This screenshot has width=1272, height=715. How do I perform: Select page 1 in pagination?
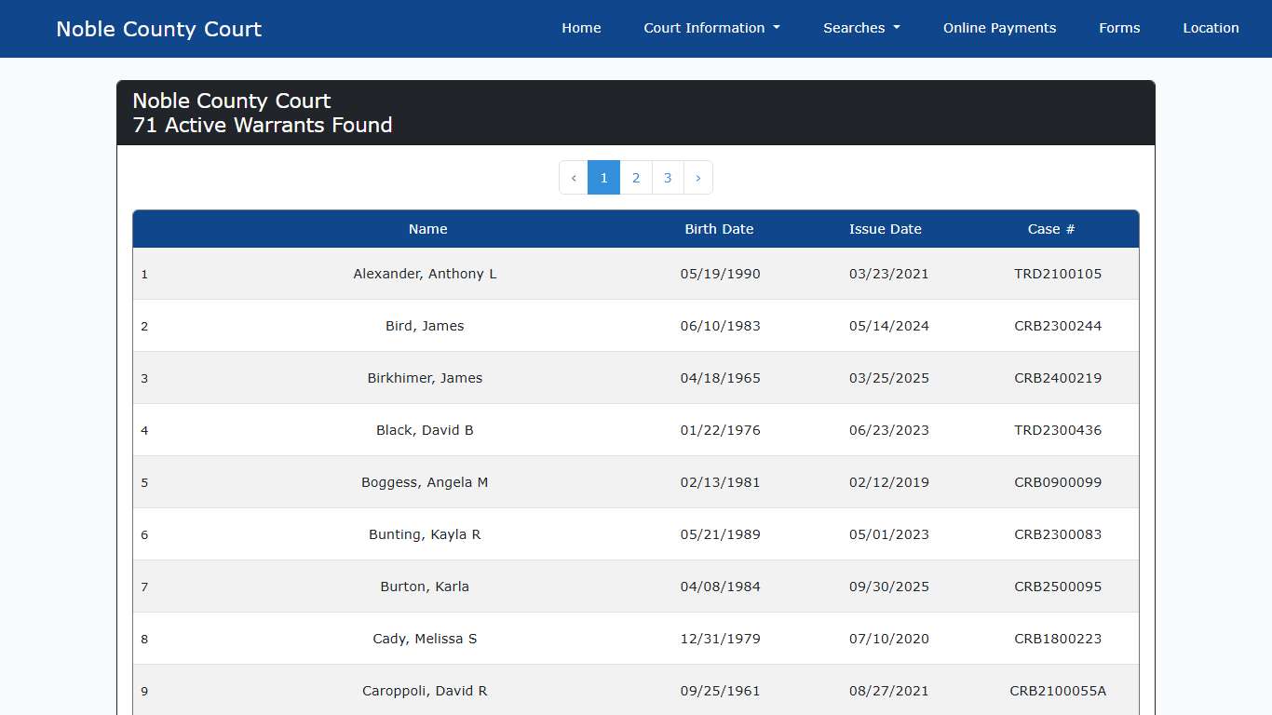(603, 178)
